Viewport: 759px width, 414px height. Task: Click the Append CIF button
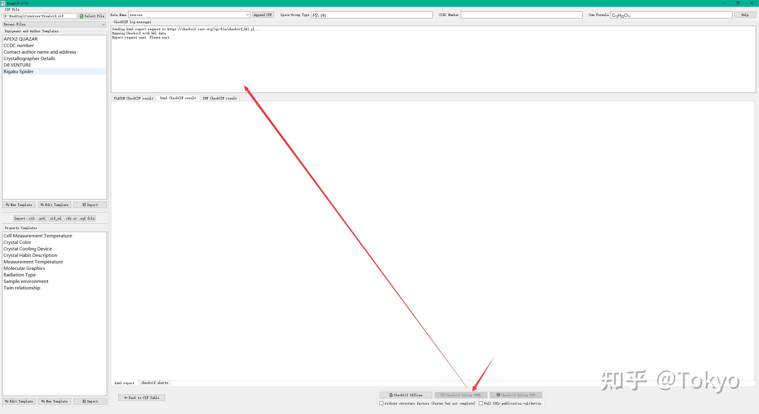pyautogui.click(x=263, y=15)
